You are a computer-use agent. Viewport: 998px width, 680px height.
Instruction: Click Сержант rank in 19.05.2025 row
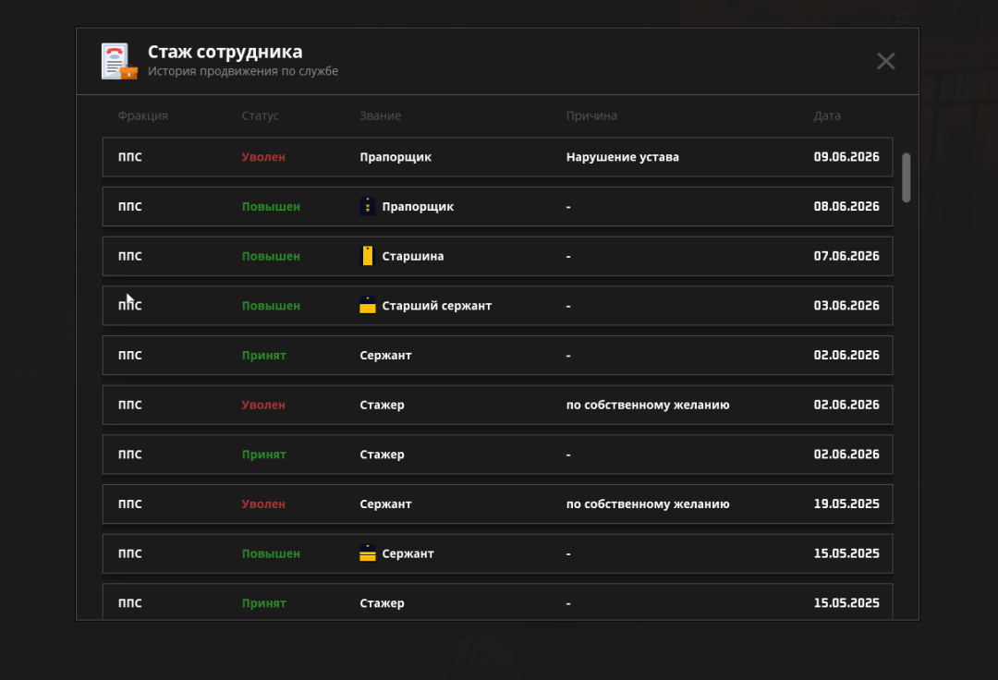tap(385, 504)
